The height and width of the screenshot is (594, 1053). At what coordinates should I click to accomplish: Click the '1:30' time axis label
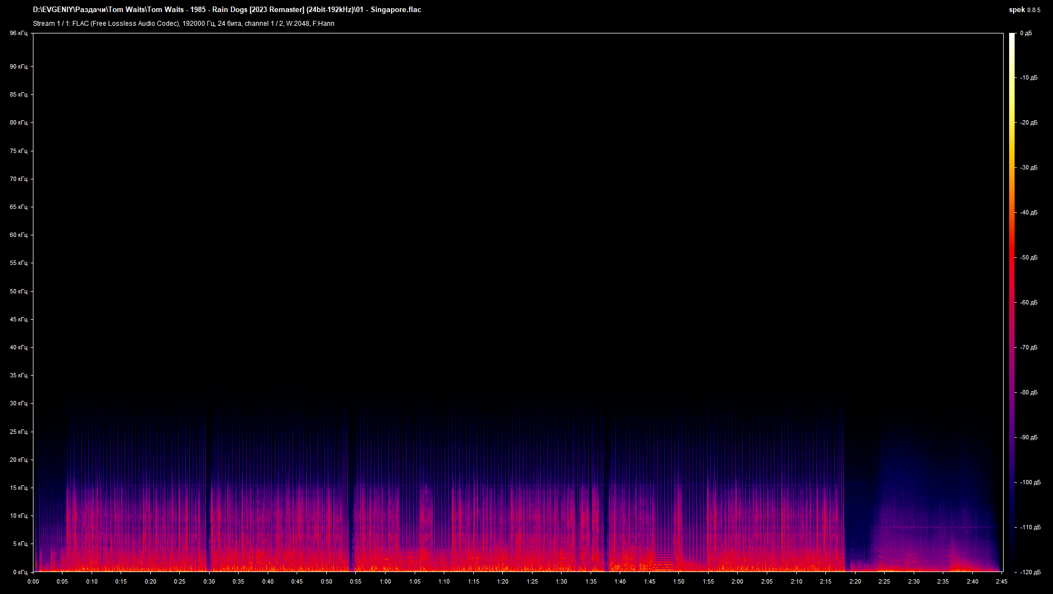(562, 582)
